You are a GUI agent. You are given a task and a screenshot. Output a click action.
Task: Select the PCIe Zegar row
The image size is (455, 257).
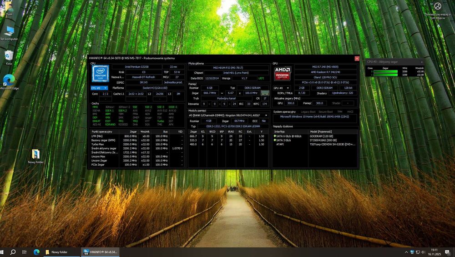137,165
